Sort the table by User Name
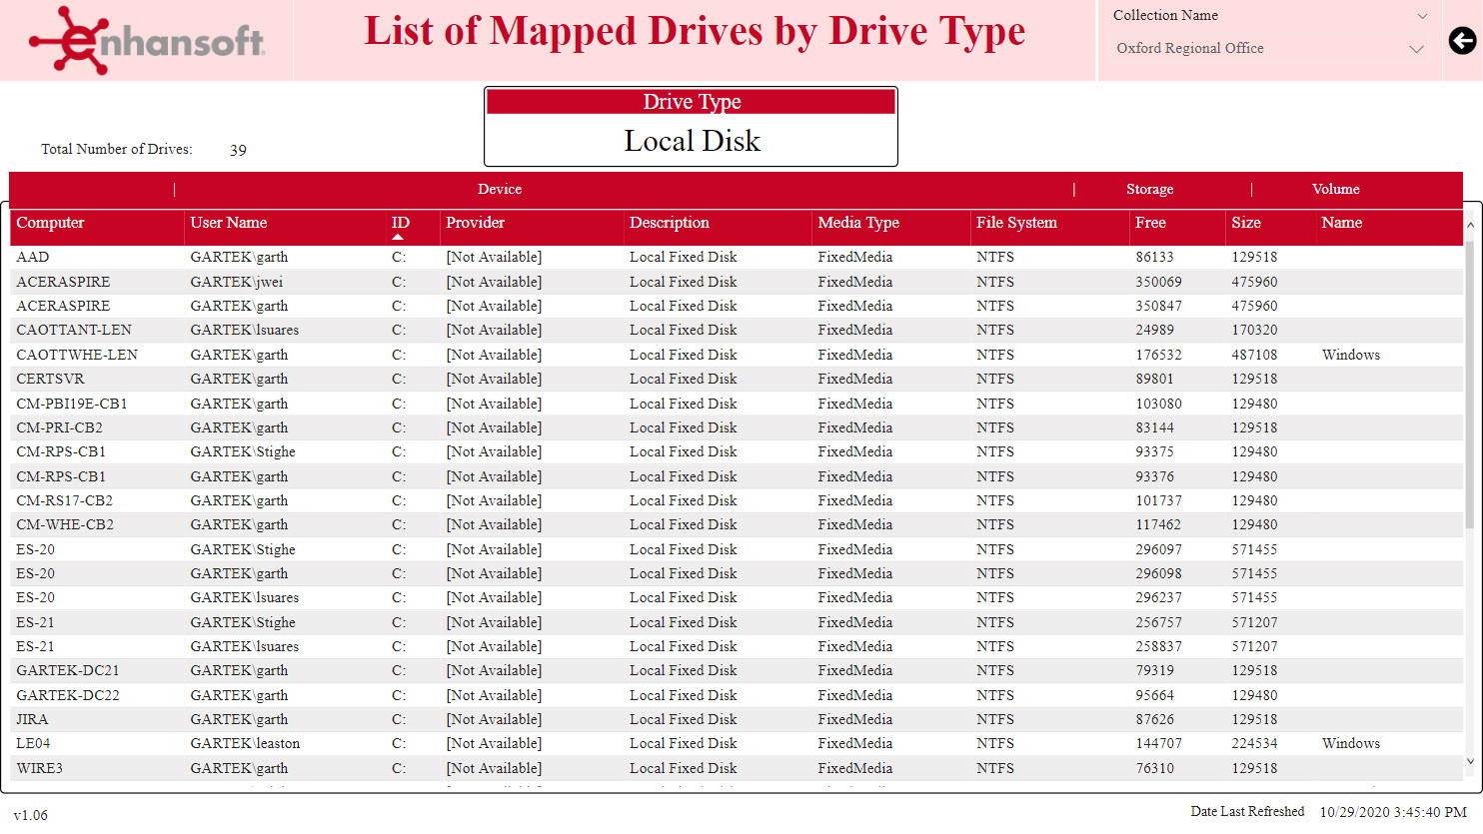This screenshot has width=1483, height=834. tap(229, 222)
